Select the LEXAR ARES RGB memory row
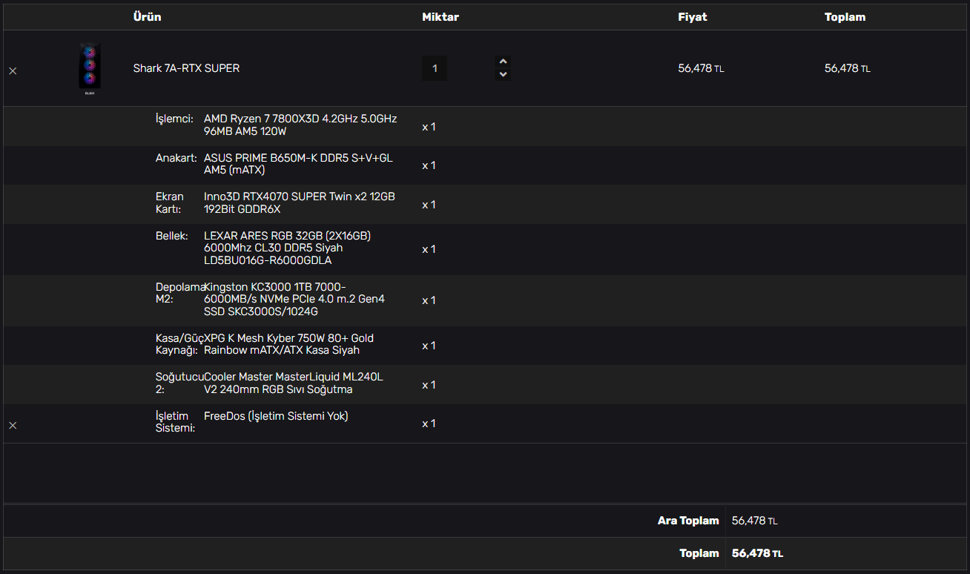This screenshot has height=574, width=970. click(287, 248)
